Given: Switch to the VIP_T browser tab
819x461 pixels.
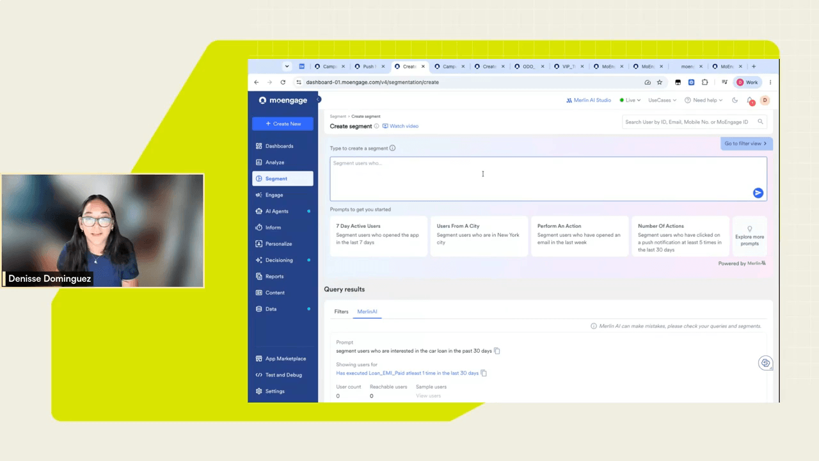Looking at the screenshot, I should point(568,67).
